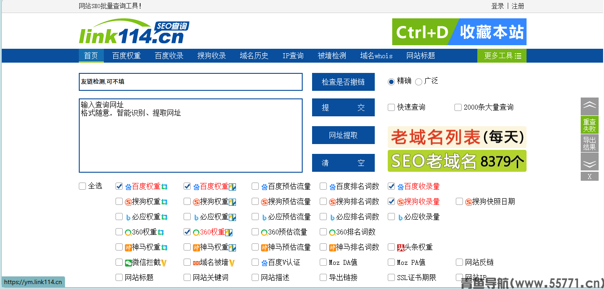Screen dimensions: 604x289
Task: Enable the 快速查询 checkbox
Action: coord(391,107)
